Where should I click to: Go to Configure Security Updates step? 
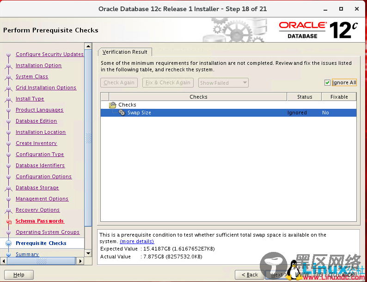pos(49,54)
